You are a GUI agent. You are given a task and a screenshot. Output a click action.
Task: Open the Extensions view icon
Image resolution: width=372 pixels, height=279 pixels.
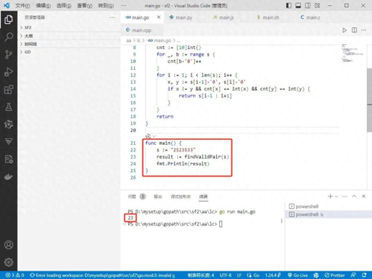click(9, 89)
